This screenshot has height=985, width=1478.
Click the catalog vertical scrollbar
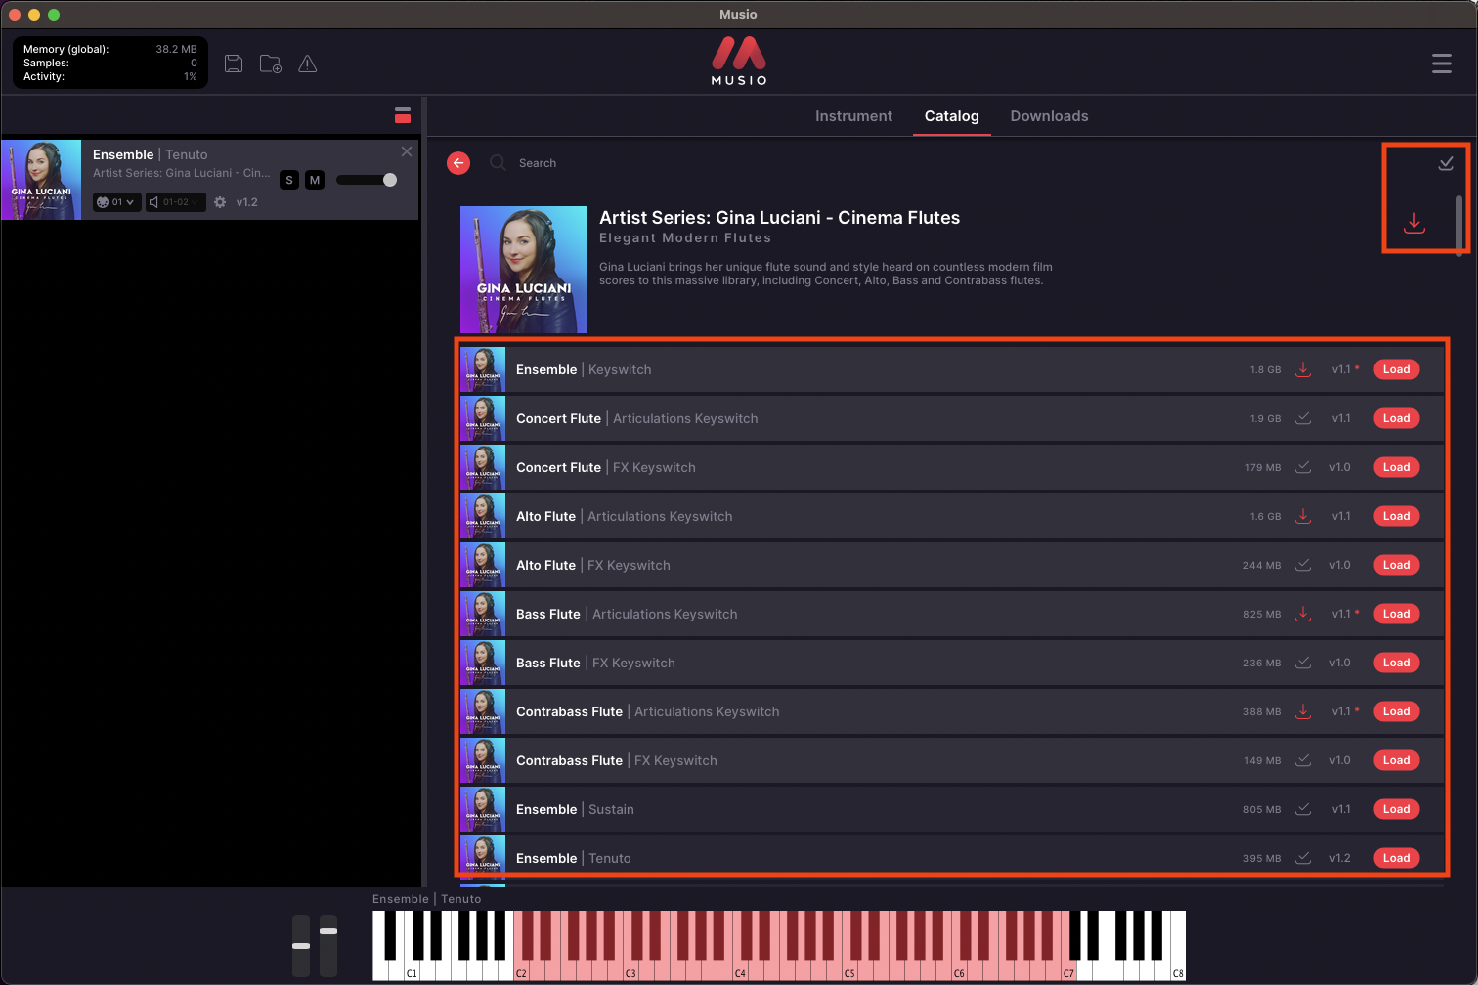tap(1459, 225)
